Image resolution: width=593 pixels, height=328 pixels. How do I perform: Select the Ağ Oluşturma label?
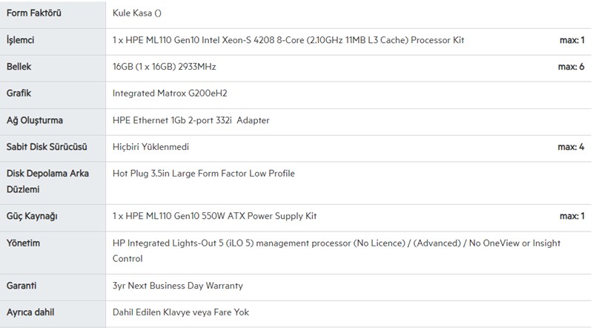point(34,120)
